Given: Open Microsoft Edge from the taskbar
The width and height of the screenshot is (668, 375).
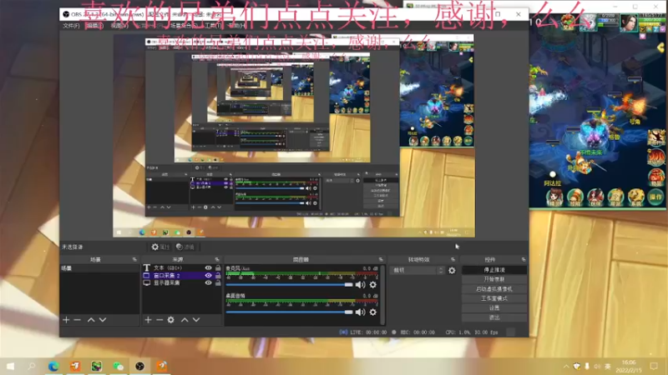Looking at the screenshot, I should [53, 366].
